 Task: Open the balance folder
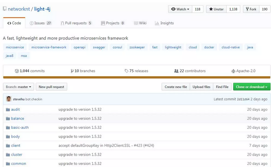tap(17, 119)
